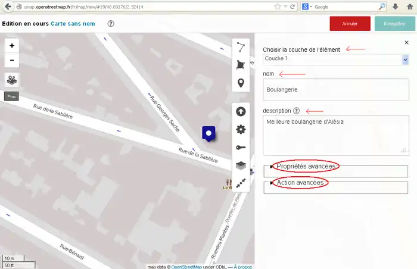
Task: Open the Couche 1 layer dropdown
Action: [335, 60]
